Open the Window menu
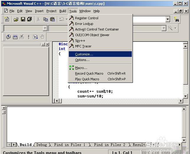Image resolution: width=190 pixels, height=154 pixels. point(85,11)
